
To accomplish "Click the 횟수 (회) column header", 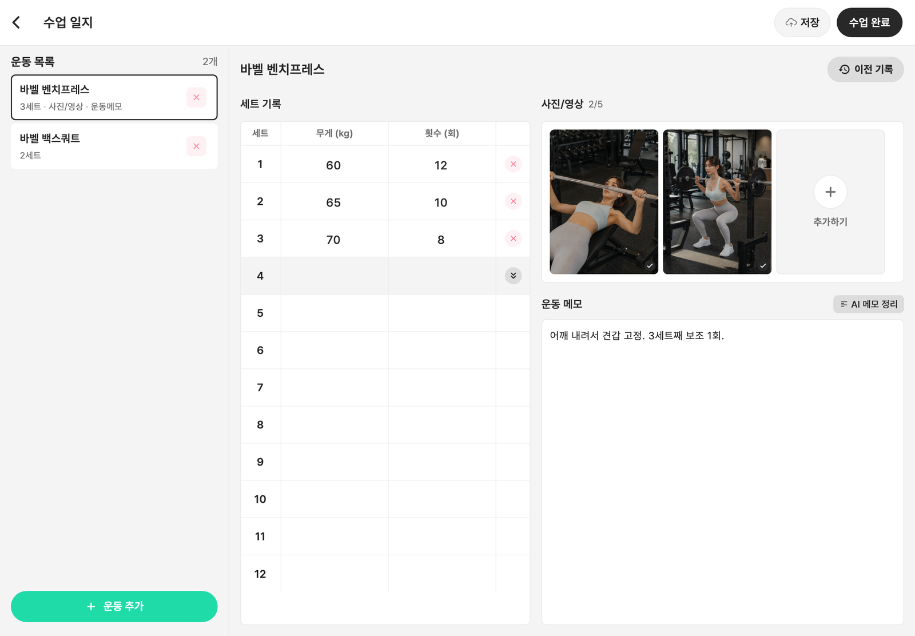I will point(441,133).
